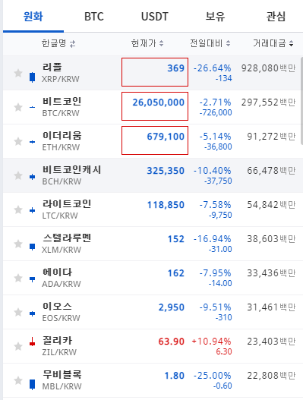The width and height of the screenshot is (303, 400).
Task: Click the vertical scrollbar of coin list
Action: click(x=301, y=101)
